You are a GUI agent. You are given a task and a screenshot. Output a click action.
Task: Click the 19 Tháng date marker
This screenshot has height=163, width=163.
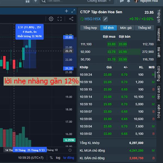(20, 150)
